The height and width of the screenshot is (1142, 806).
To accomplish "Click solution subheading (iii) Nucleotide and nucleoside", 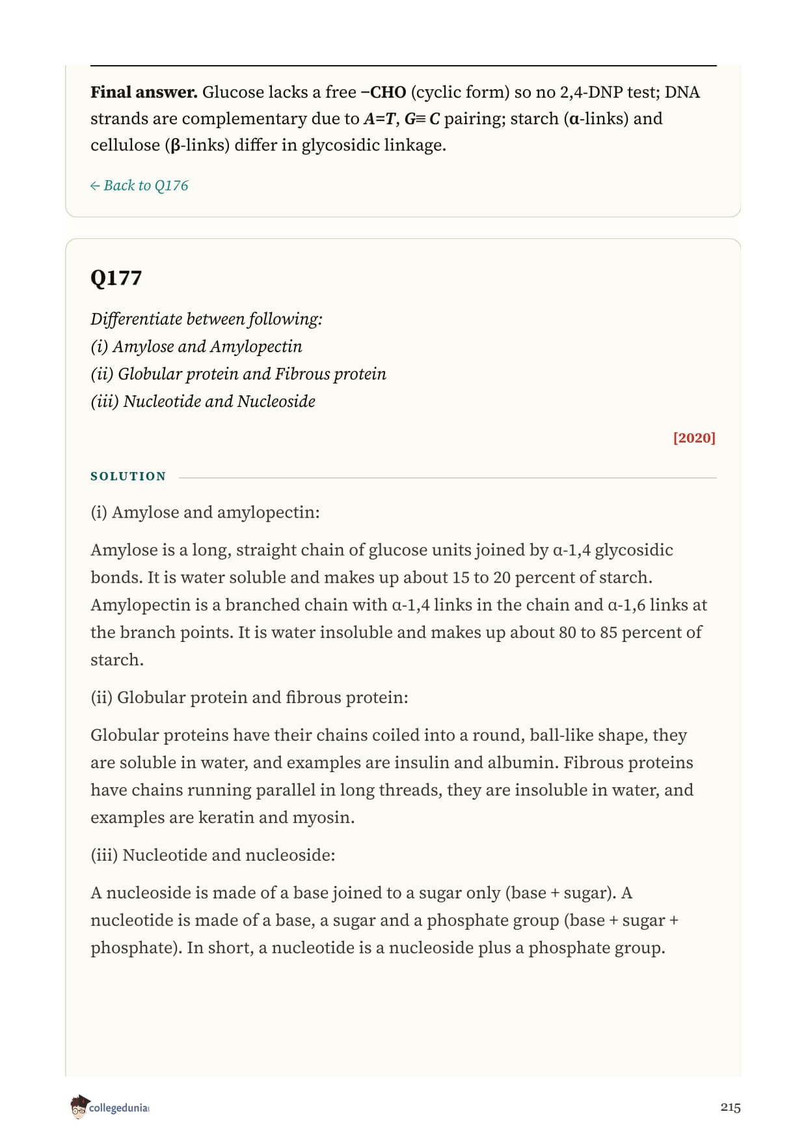I will point(213,855).
